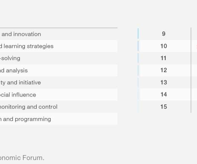Image resolution: width=197 pixels, height=164 pixels.
Task: Click rank number 15
Action: coord(164,106)
